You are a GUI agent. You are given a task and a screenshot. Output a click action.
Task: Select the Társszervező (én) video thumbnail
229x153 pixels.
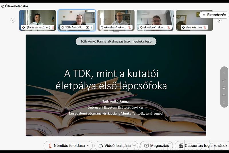pos(37,19)
